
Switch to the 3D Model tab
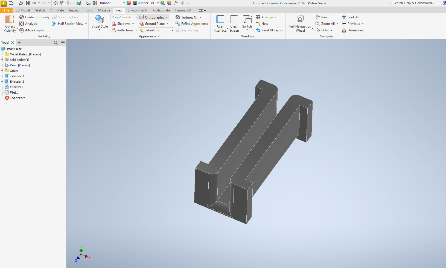point(23,10)
